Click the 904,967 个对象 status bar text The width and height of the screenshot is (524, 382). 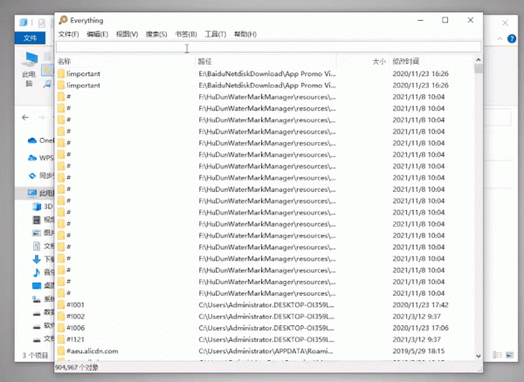click(77, 368)
